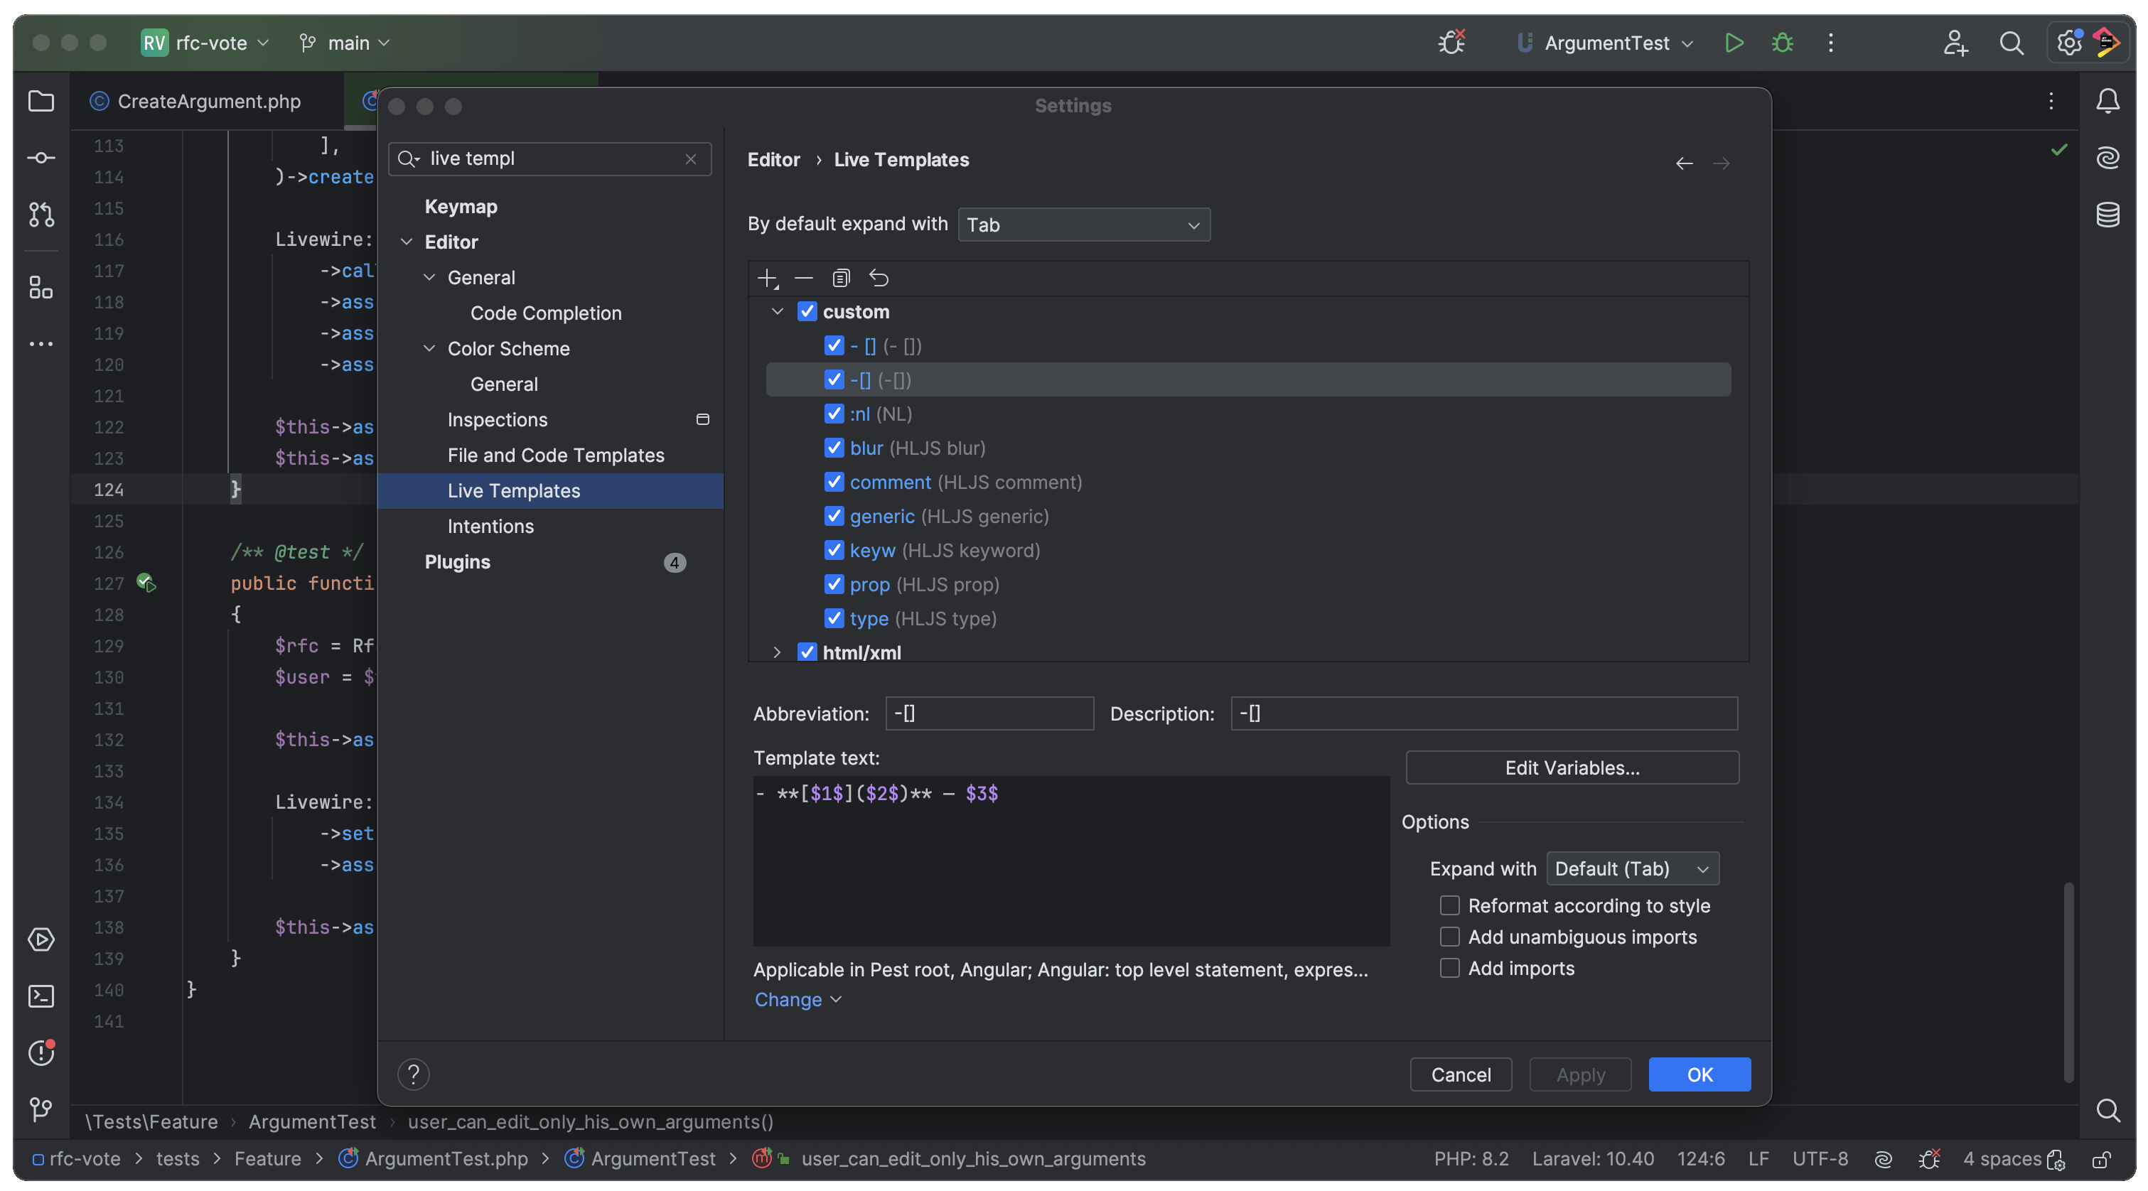Switch to the CreateArgument.php editor tab
This screenshot has width=2148, height=1191.
[x=208, y=102]
